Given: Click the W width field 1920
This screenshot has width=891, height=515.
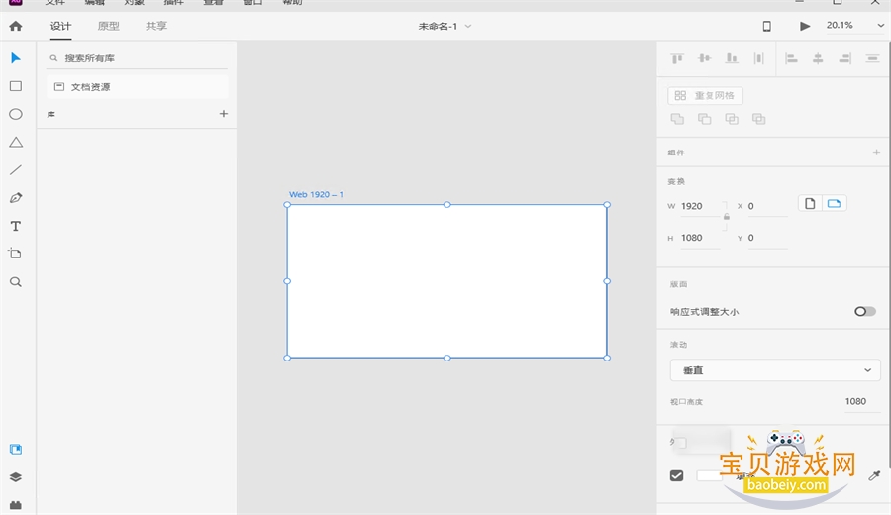Looking at the screenshot, I should click(701, 206).
